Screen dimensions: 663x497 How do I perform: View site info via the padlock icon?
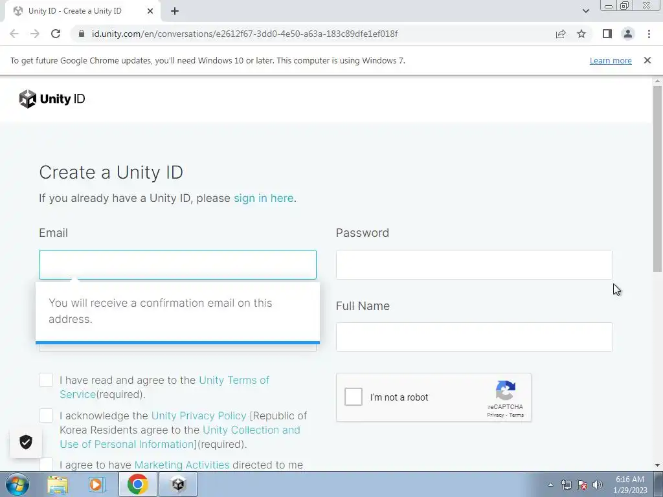(82, 34)
